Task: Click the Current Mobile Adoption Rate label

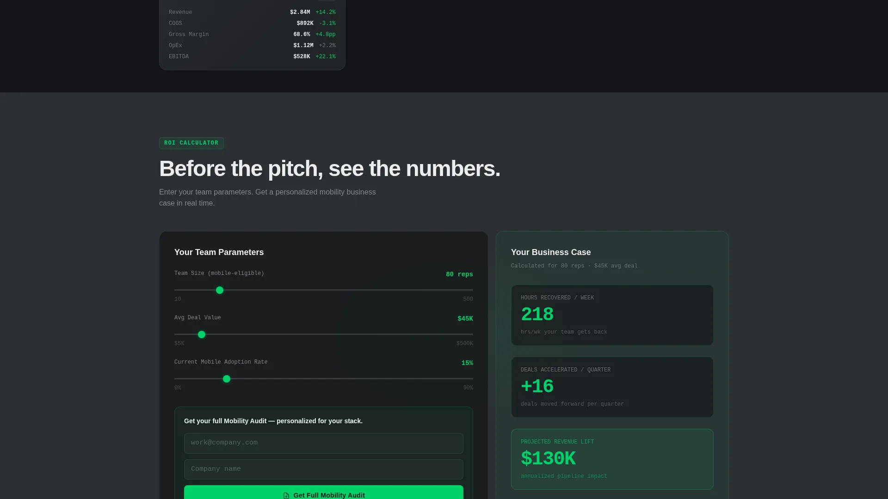Action: point(221,362)
